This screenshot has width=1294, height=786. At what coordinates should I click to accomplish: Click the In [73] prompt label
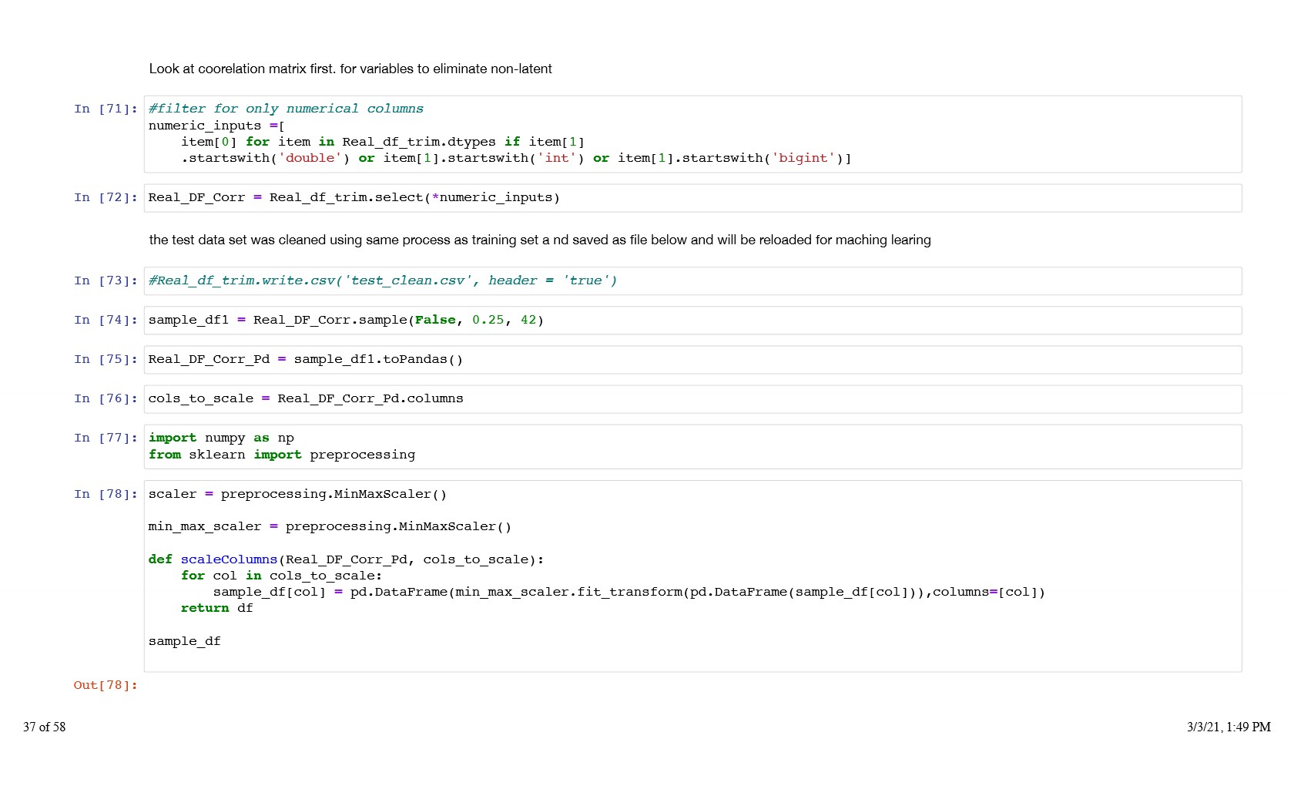[x=106, y=280]
